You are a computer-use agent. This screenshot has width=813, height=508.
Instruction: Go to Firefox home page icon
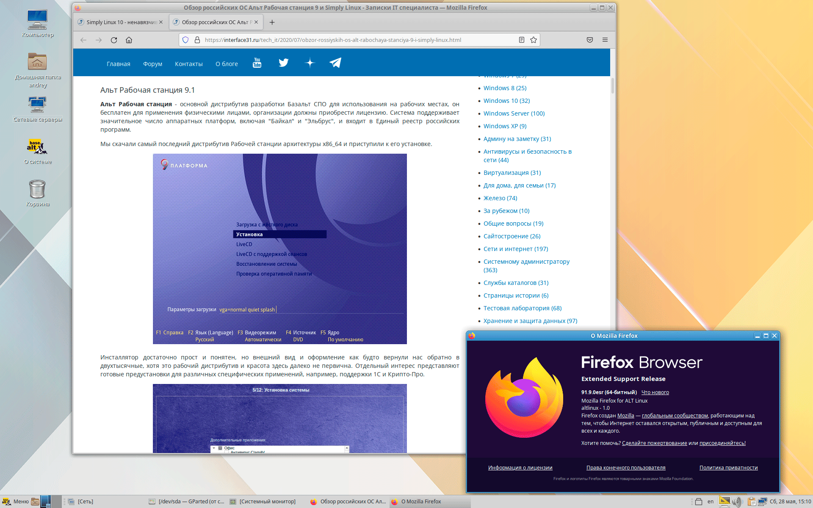point(129,40)
